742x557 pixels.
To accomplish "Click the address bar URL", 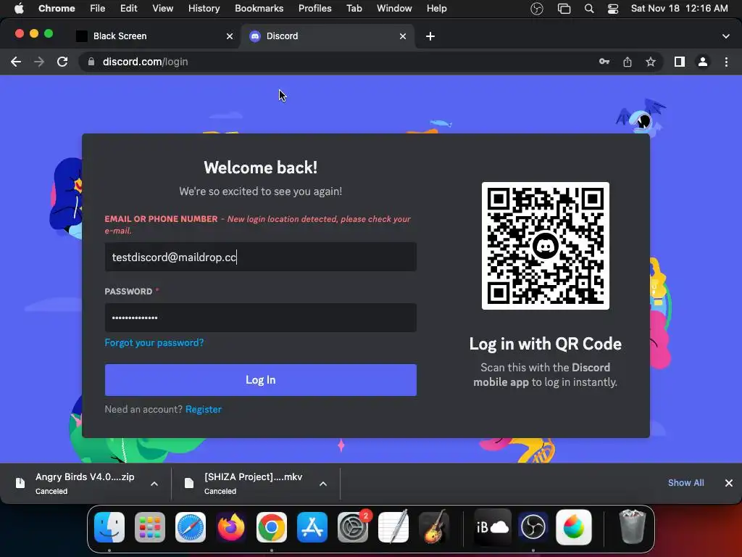I will click(145, 62).
